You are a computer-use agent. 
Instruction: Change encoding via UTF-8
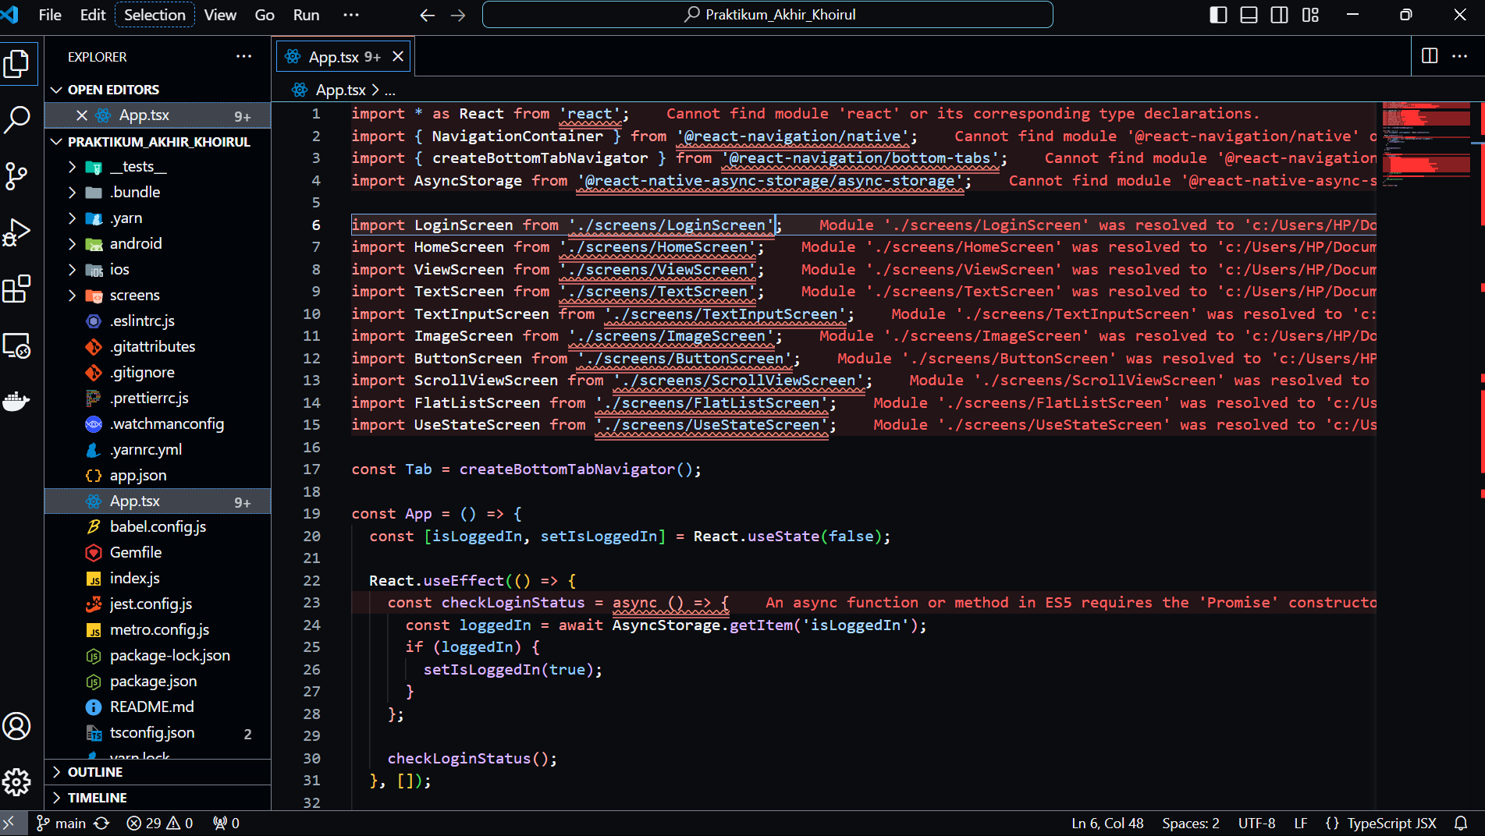coord(1256,823)
